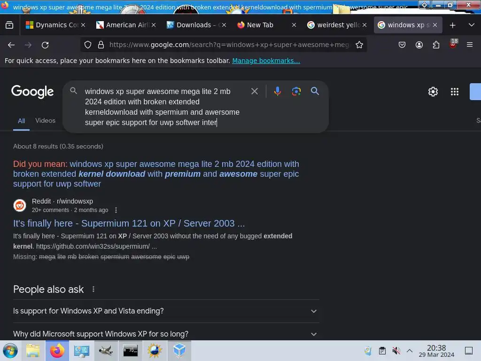Expand hidden system tray icons

[410, 351]
